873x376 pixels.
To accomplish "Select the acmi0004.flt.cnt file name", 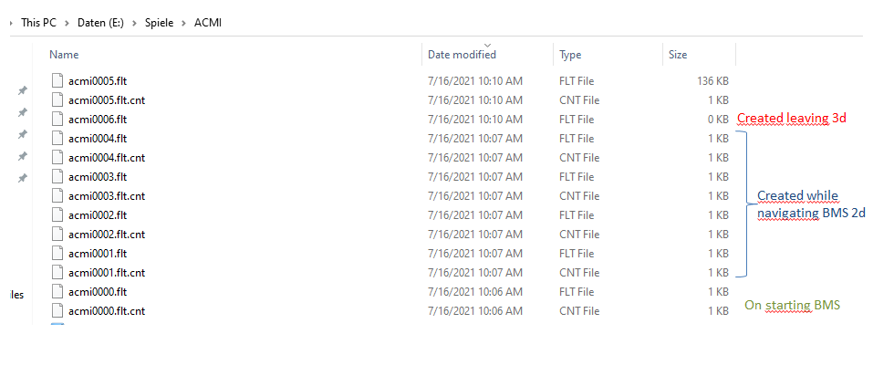I will click(x=107, y=158).
